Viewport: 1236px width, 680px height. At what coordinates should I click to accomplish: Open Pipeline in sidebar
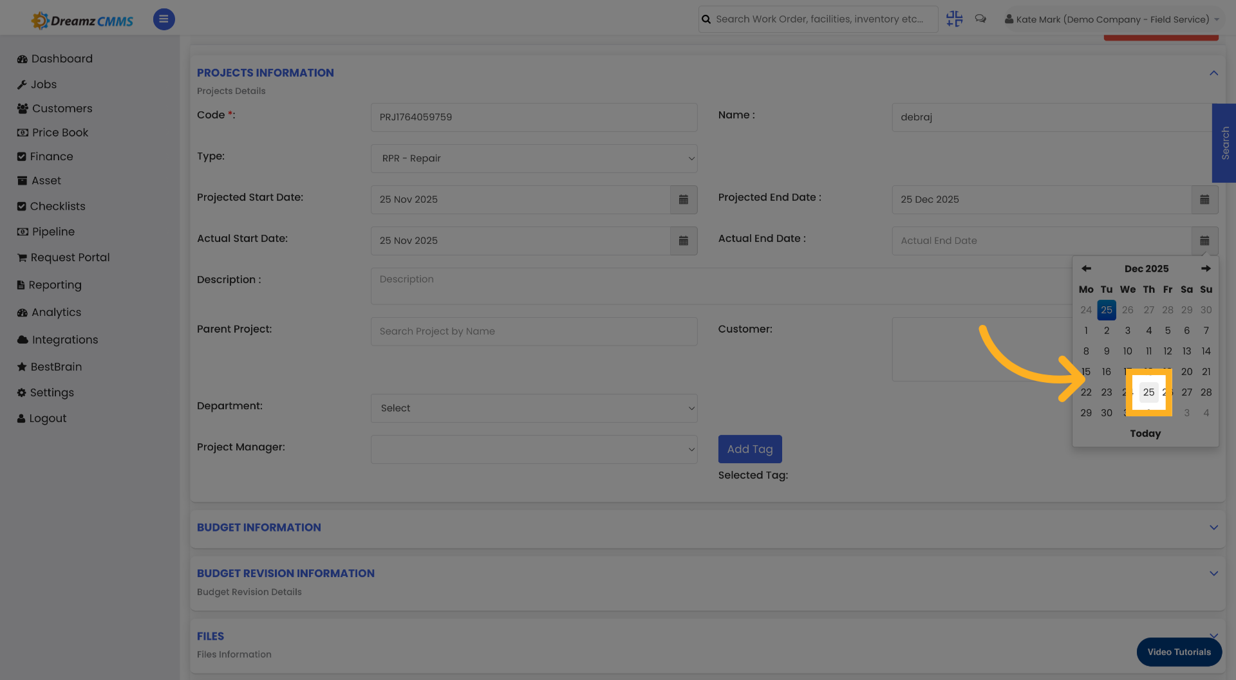point(46,232)
